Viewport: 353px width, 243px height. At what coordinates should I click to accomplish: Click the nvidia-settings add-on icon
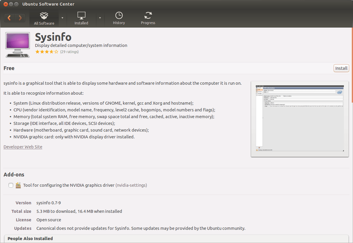(x=18, y=185)
